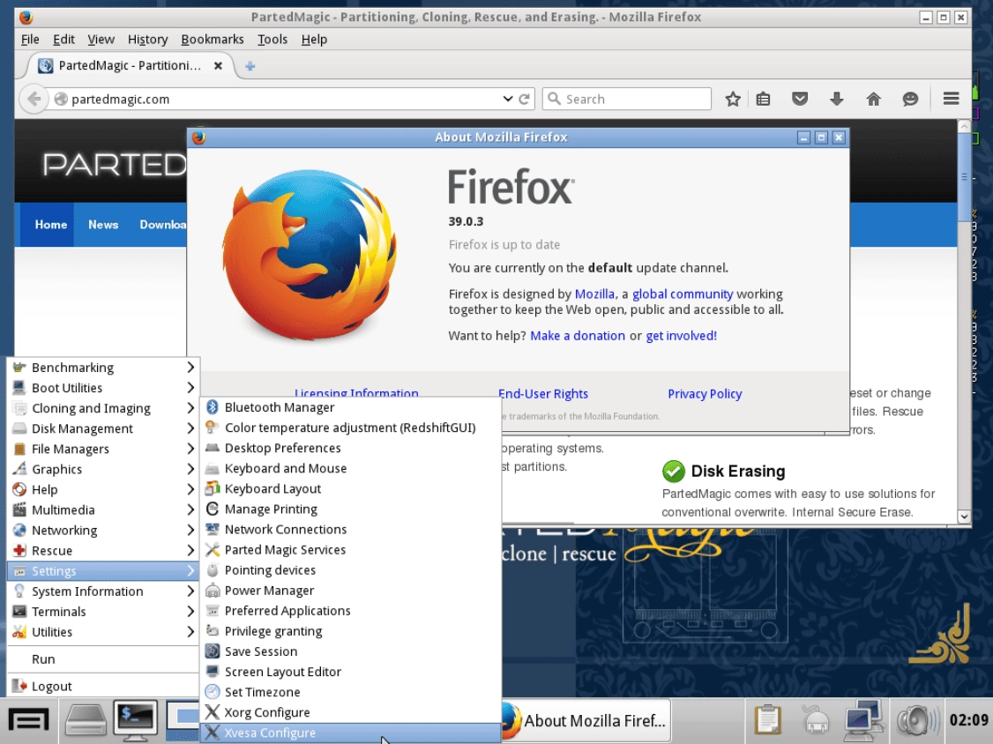
Task: Choose Logout from the start menu
Action: (x=103, y=687)
